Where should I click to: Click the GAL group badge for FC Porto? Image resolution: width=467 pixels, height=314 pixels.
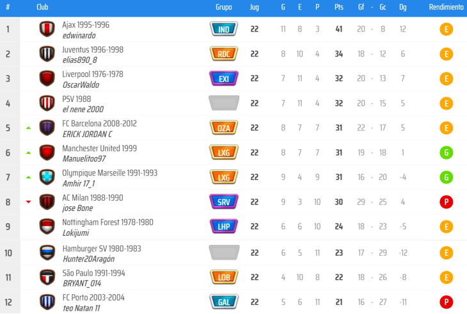(x=224, y=302)
